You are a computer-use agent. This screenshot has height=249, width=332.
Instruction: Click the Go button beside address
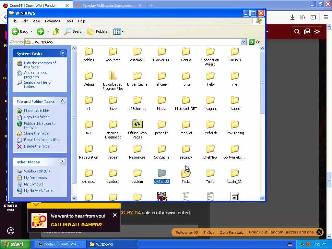255,42
